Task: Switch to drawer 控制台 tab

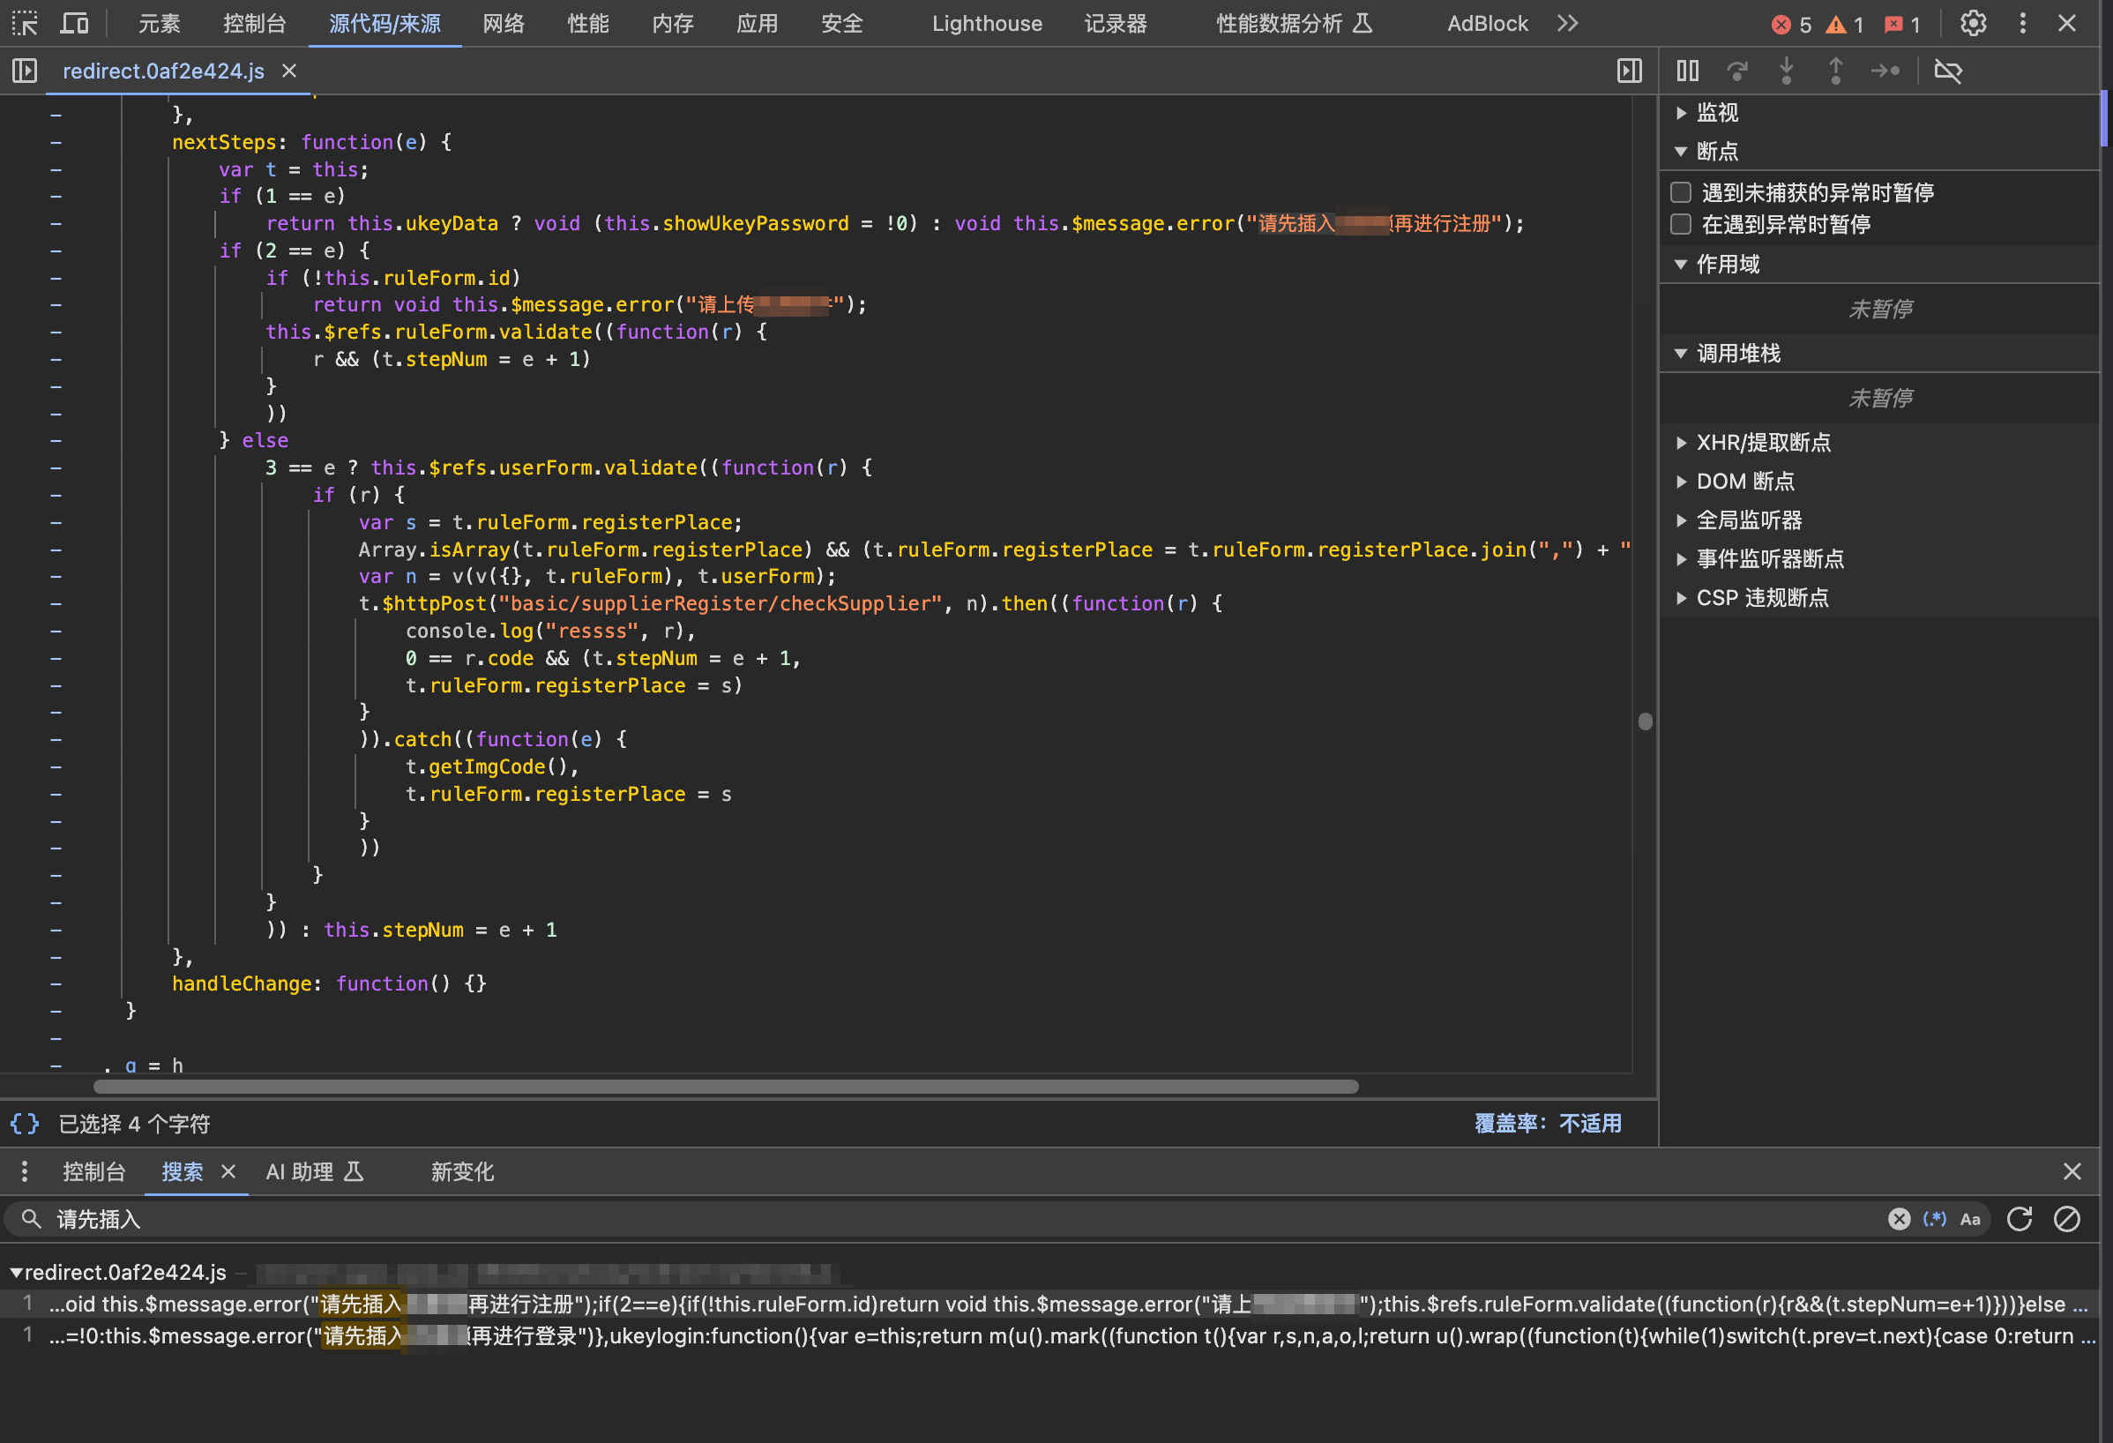Action: [93, 1172]
